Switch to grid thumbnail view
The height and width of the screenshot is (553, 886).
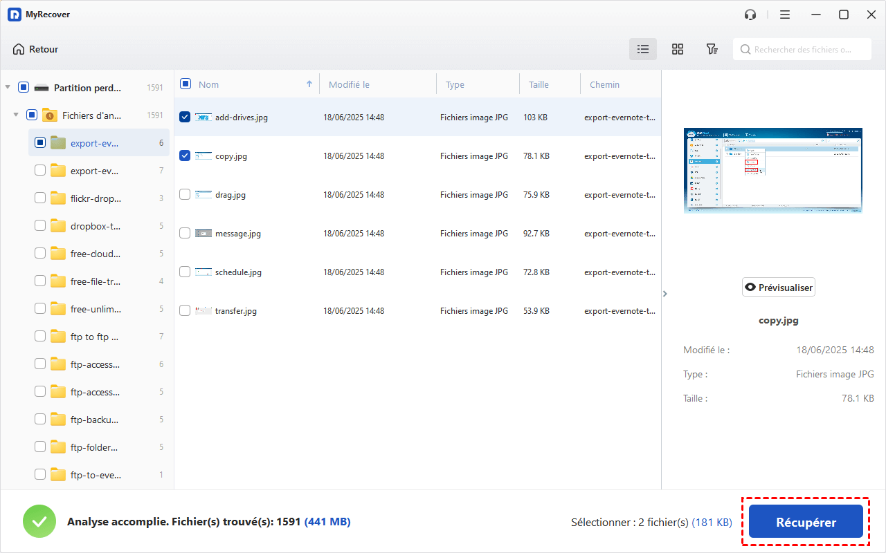click(678, 49)
